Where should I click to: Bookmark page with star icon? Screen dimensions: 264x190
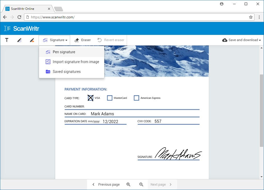(251, 17)
